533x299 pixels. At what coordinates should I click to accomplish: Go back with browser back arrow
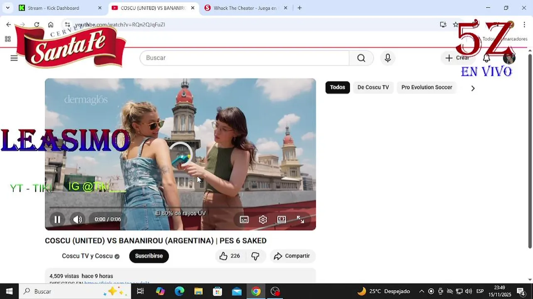pos(9,25)
